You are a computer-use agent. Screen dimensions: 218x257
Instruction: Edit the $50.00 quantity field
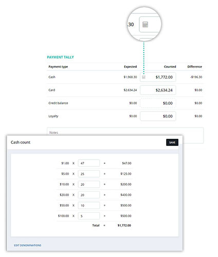[x=89, y=205]
